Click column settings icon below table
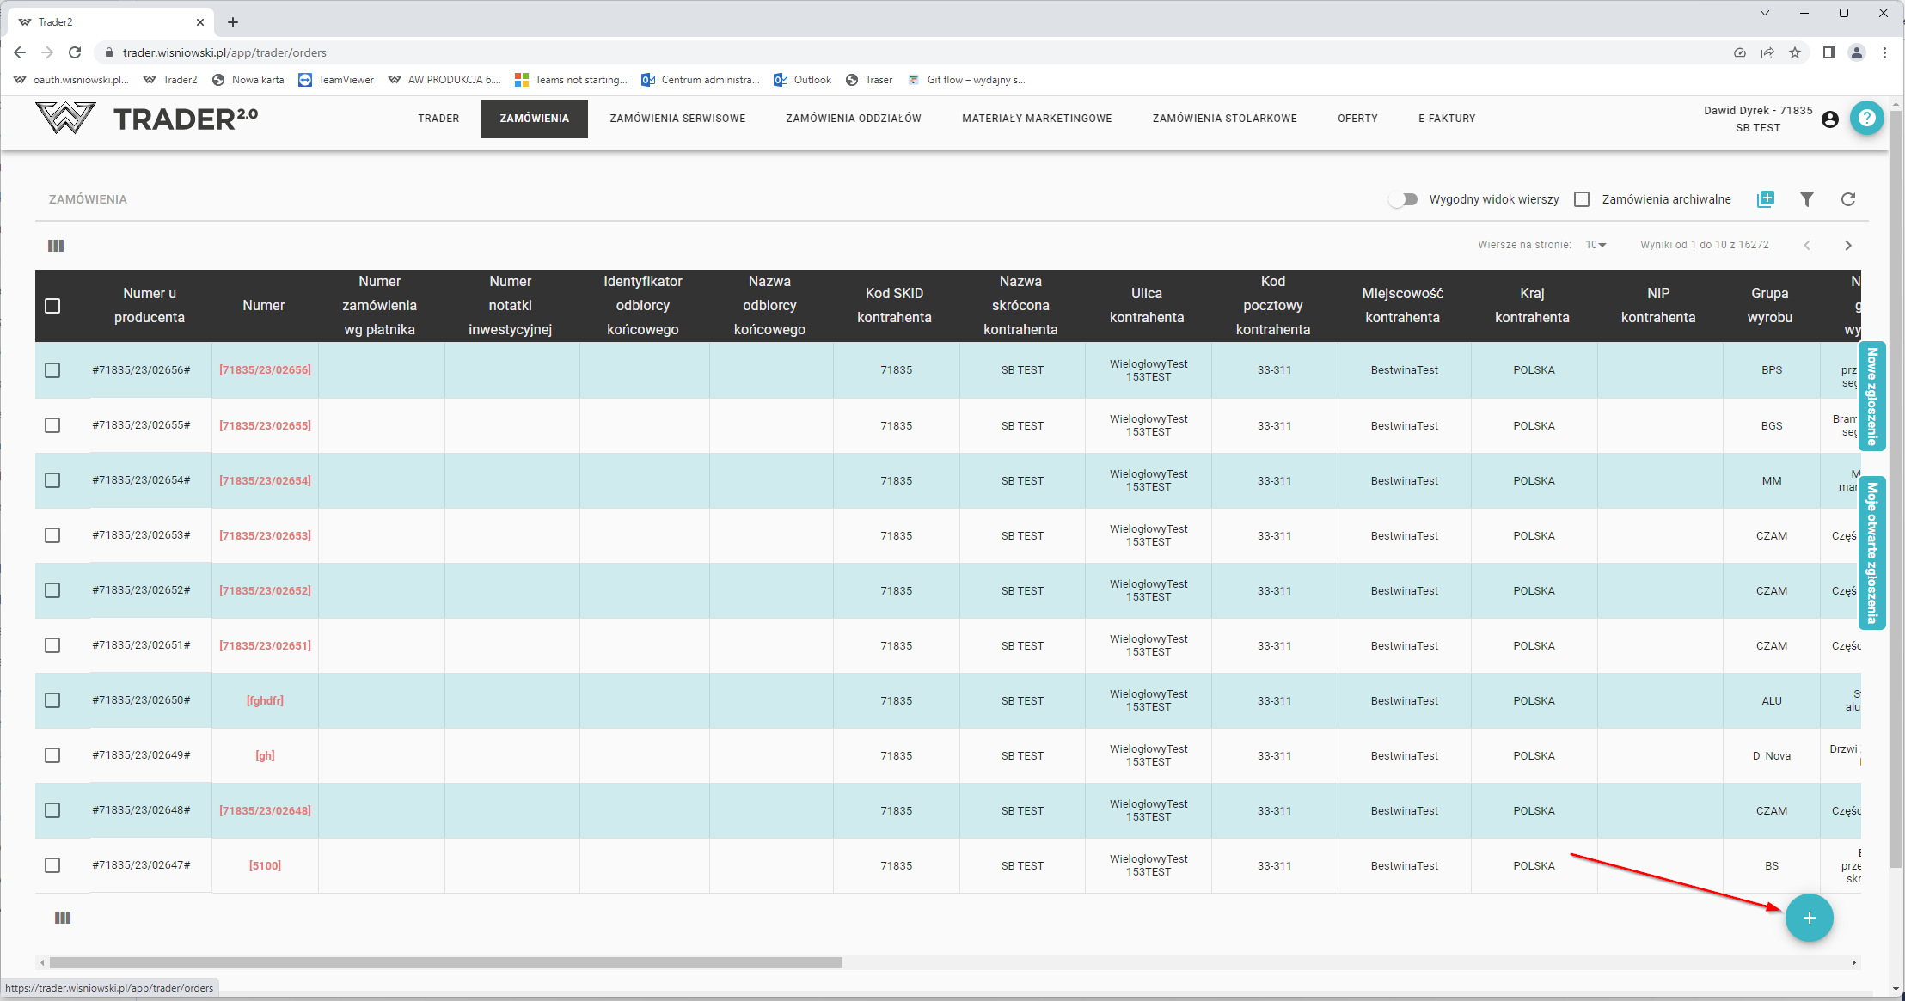This screenshot has width=1905, height=1001. point(63,918)
